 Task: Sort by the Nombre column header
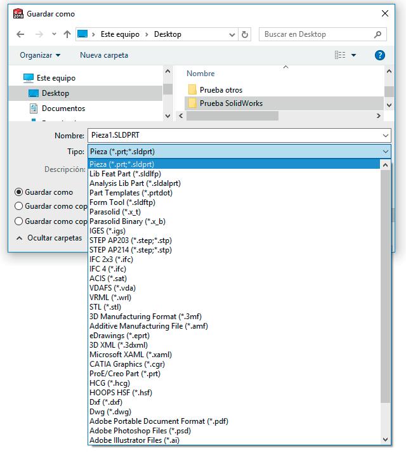(x=200, y=74)
